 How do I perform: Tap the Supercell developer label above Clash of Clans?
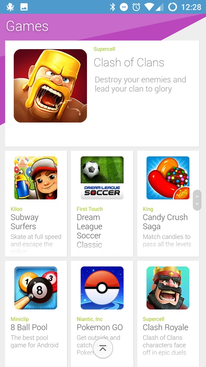[104, 49]
